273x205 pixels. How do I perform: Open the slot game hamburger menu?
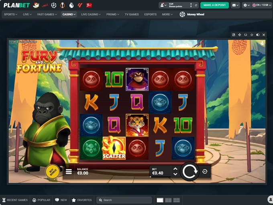click(x=69, y=172)
